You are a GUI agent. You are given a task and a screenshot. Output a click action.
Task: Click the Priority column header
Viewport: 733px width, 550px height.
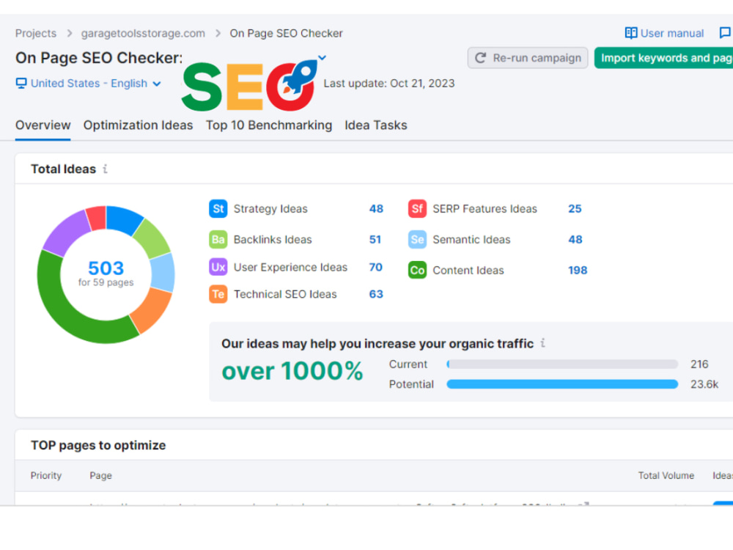tap(46, 476)
